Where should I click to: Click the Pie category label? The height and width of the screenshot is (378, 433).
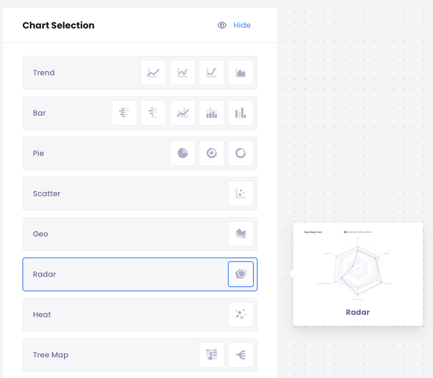pyautogui.click(x=38, y=153)
